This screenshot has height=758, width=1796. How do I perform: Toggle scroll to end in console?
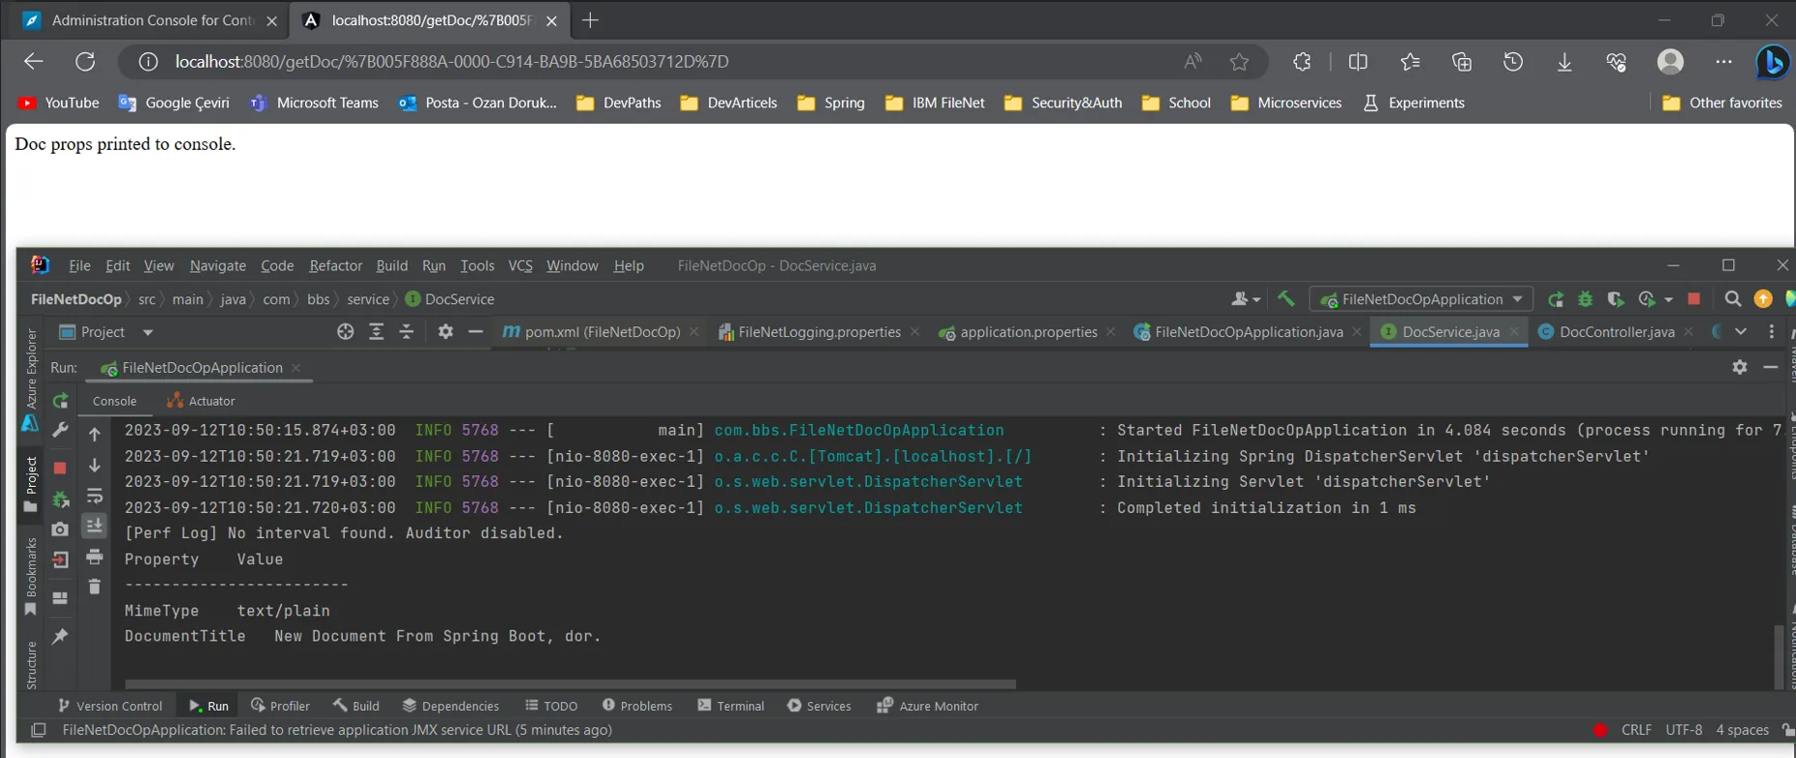95,526
